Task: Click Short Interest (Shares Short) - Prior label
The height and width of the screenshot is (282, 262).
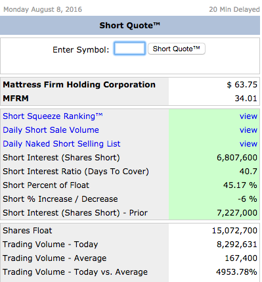Action: tap(75, 213)
